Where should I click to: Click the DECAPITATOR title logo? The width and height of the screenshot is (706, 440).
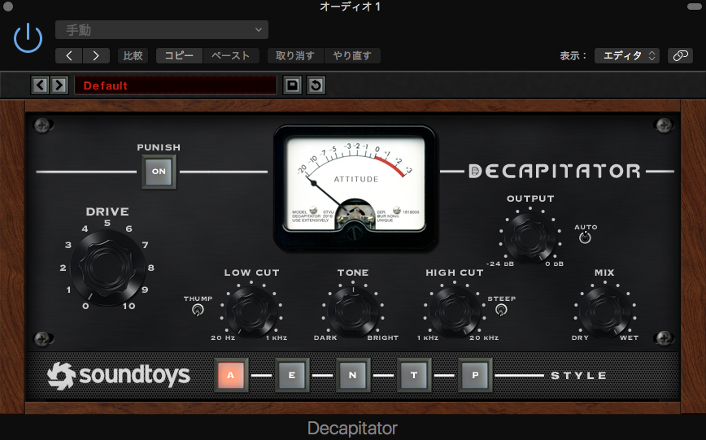tap(554, 171)
